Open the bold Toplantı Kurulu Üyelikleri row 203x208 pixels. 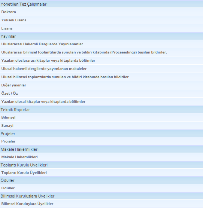(101, 172)
